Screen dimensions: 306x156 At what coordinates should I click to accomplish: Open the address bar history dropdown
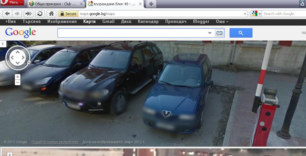pos(245,14)
